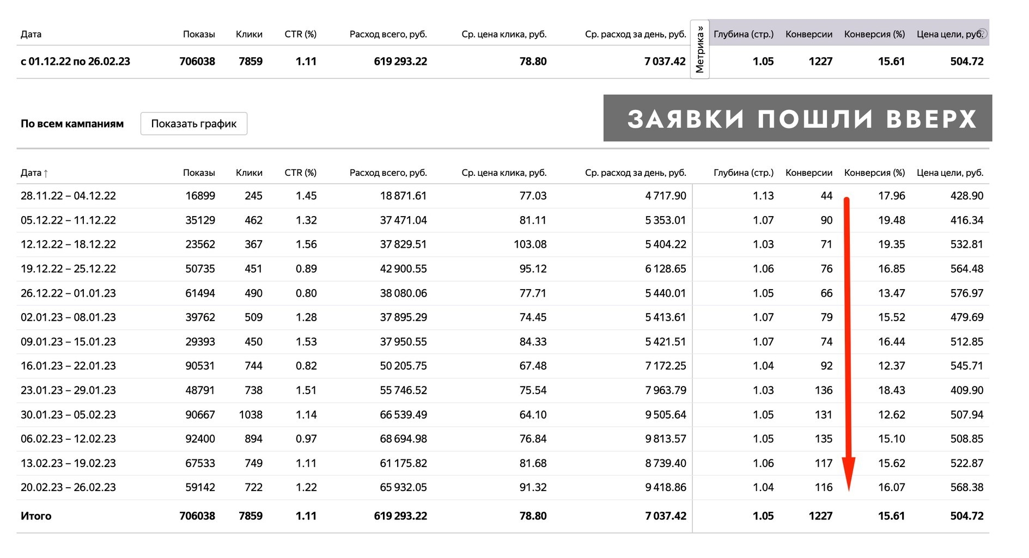Click Расход всего header in lower table
Screen dimensions: 1029x558
388,173
